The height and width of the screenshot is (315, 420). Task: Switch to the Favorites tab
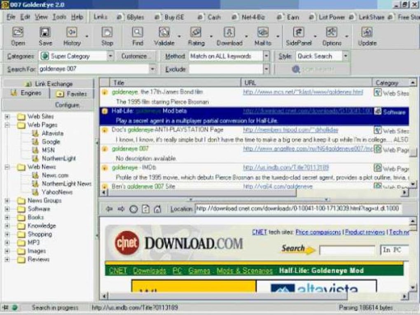(x=72, y=93)
